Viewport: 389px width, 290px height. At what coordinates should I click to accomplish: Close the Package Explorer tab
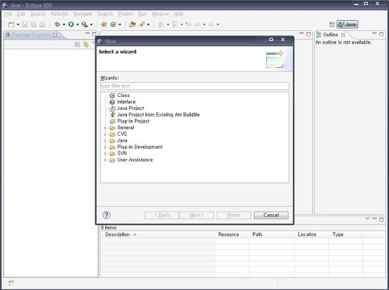click(x=55, y=35)
